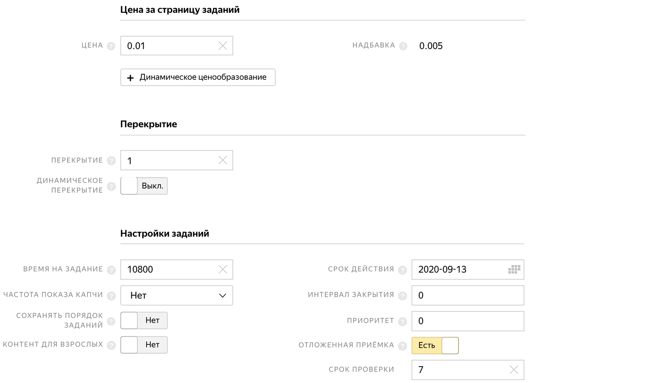Click the help icon beside ЧАСТОТА ПОКАЗА КАПЧИ

coord(111,295)
